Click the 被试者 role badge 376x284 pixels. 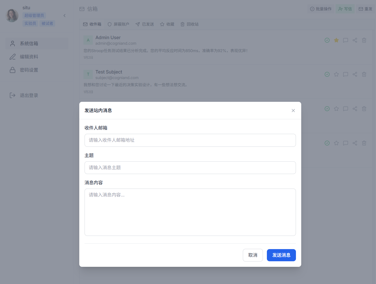point(47,24)
